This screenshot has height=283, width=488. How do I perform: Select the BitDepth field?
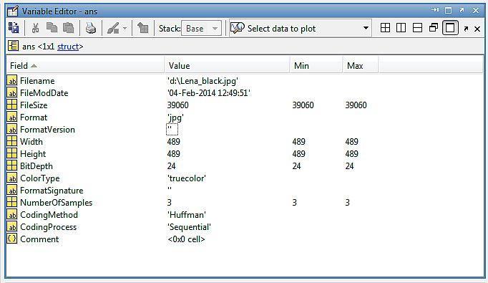(36, 166)
